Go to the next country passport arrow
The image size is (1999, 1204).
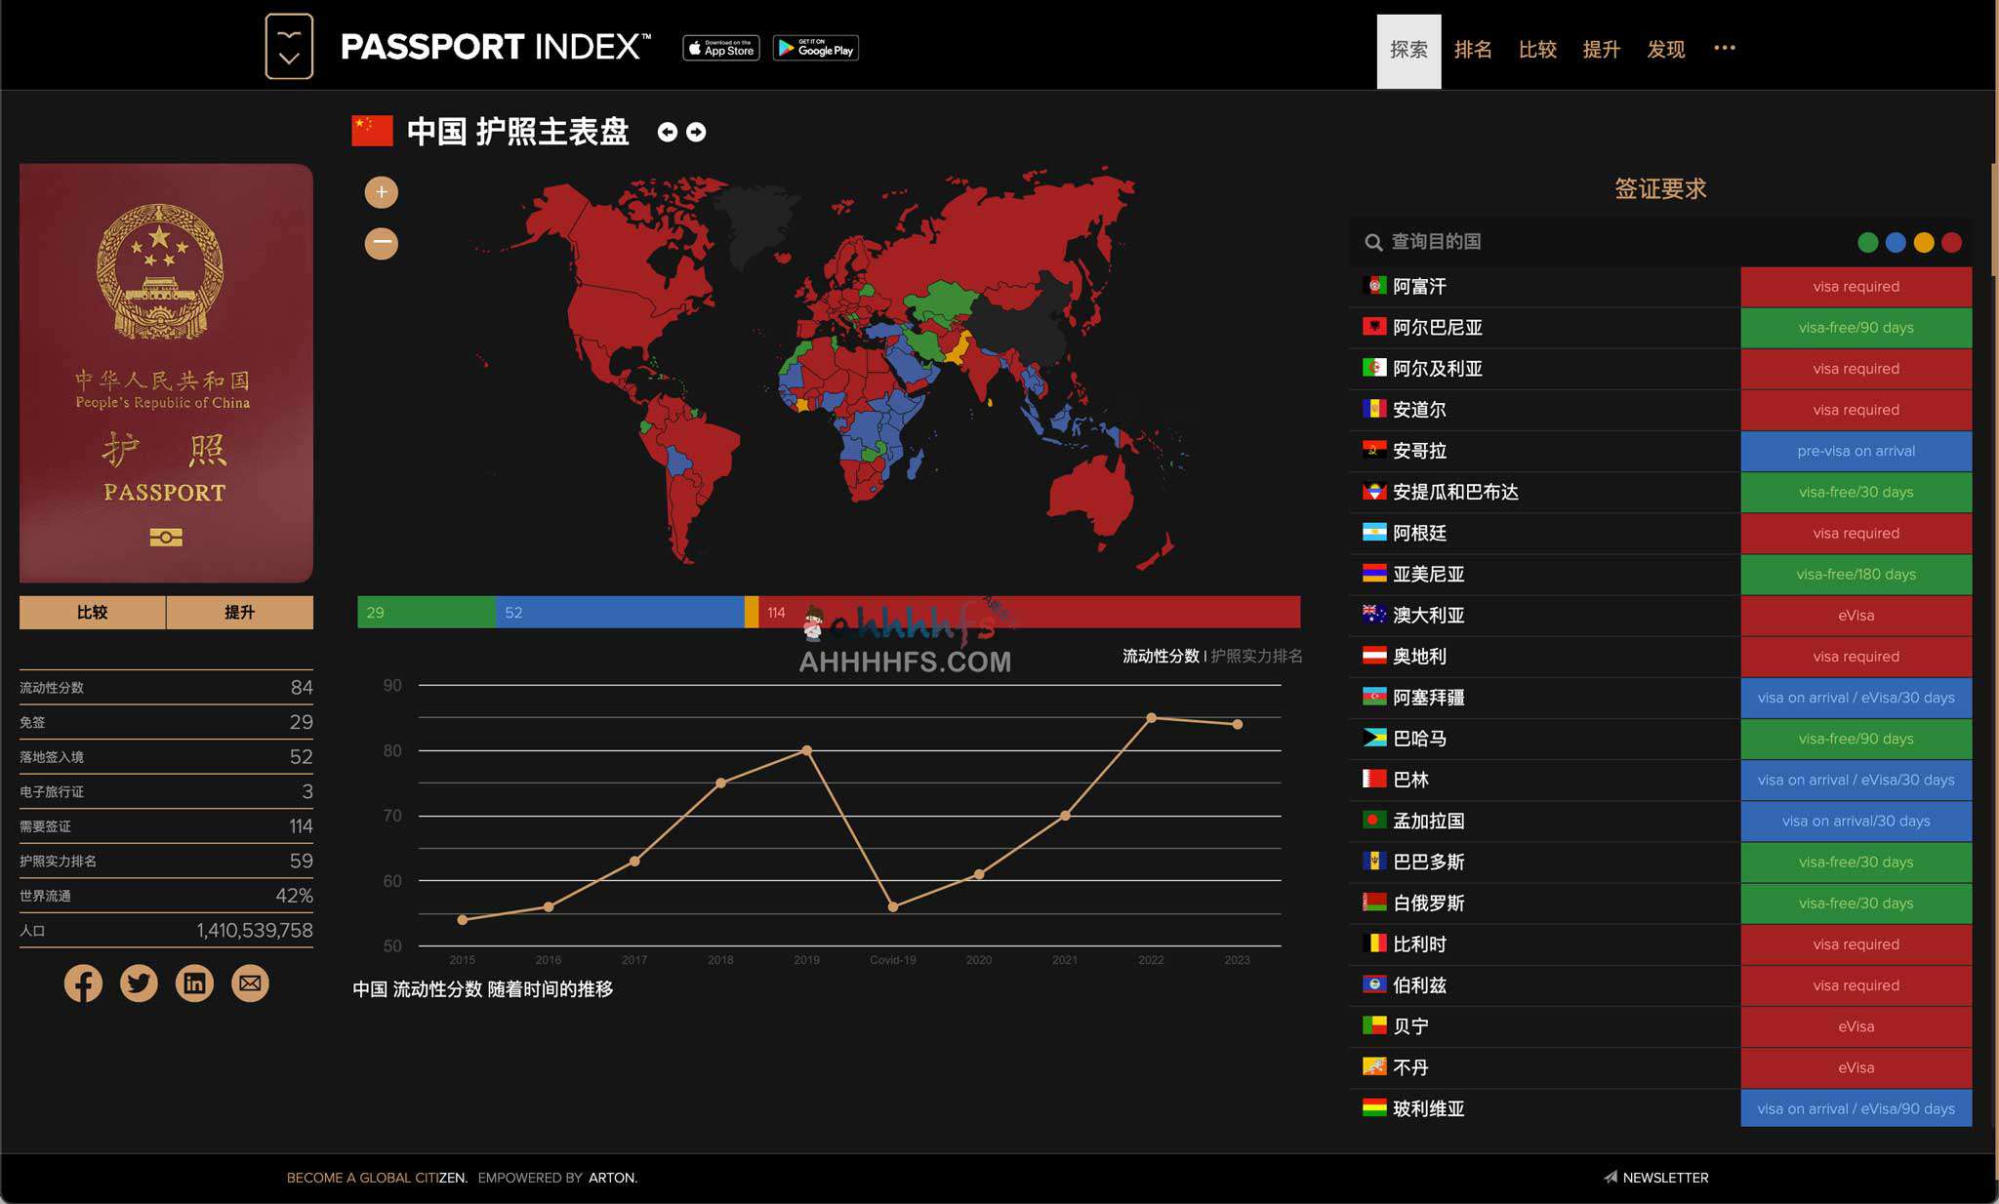[x=696, y=132]
